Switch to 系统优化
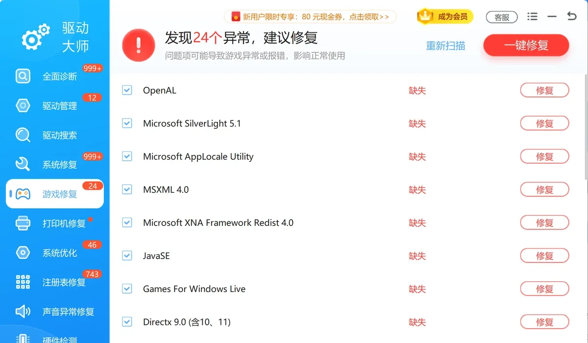This screenshot has height=343, width=588. click(x=55, y=253)
